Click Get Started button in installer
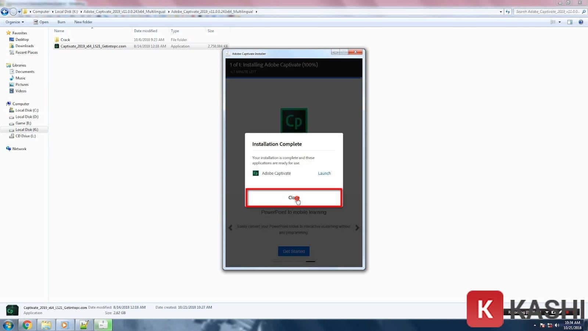Viewport: 588px width, 331px height. (x=294, y=251)
